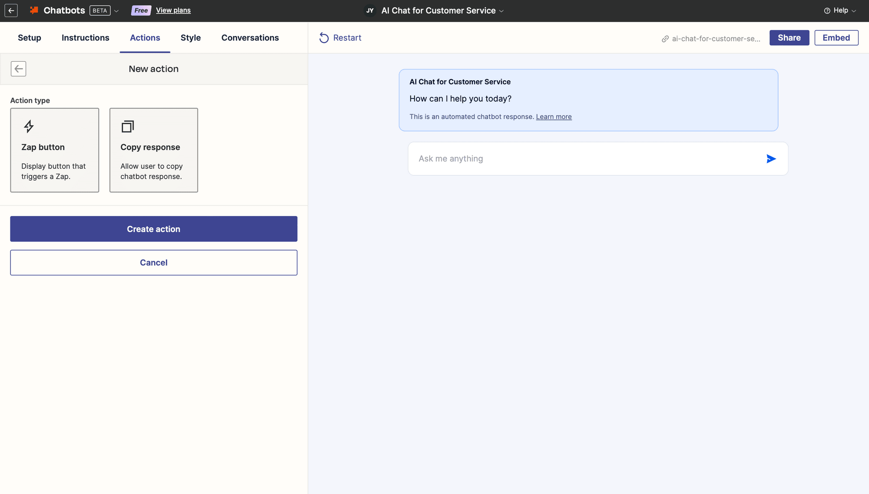This screenshot has height=494, width=869.
Task: Go to the Setup tab
Action: [29, 38]
